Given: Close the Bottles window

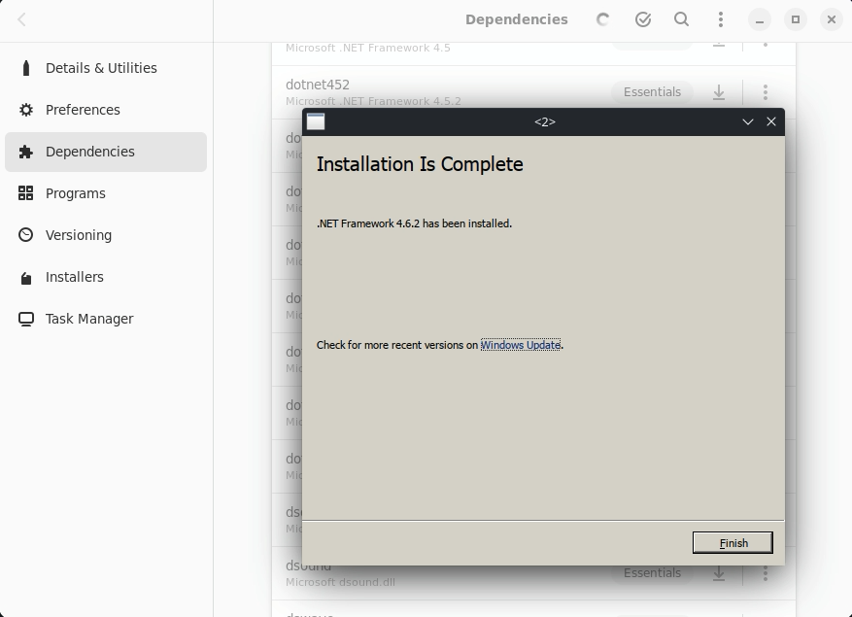Looking at the screenshot, I should pos(832,20).
